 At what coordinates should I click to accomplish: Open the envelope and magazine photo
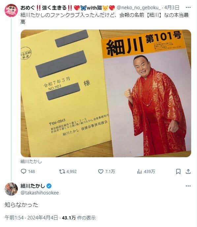tap(106, 93)
